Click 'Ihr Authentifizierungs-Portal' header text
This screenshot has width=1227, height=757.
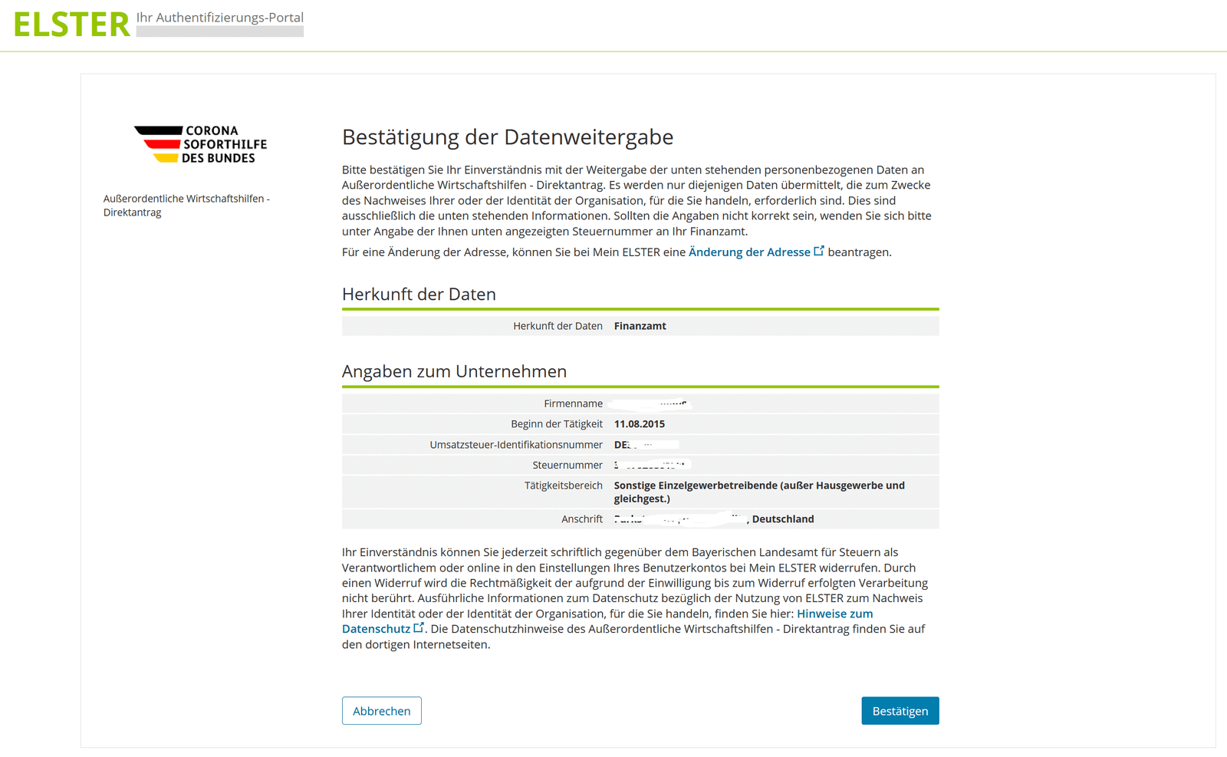(x=220, y=18)
